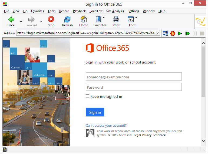This screenshot has height=154, width=208.
Task: Open the Help menu
Action: pos(162,11)
